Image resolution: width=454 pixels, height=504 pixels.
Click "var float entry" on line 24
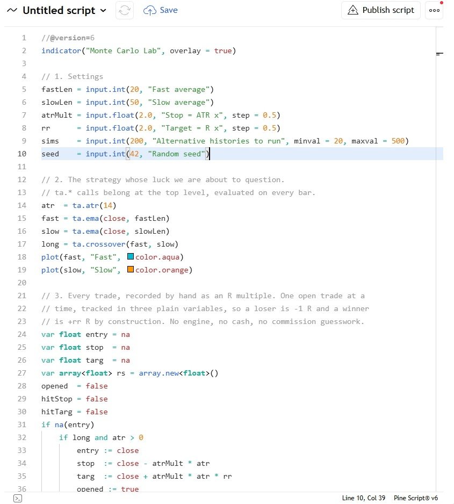[75, 334]
